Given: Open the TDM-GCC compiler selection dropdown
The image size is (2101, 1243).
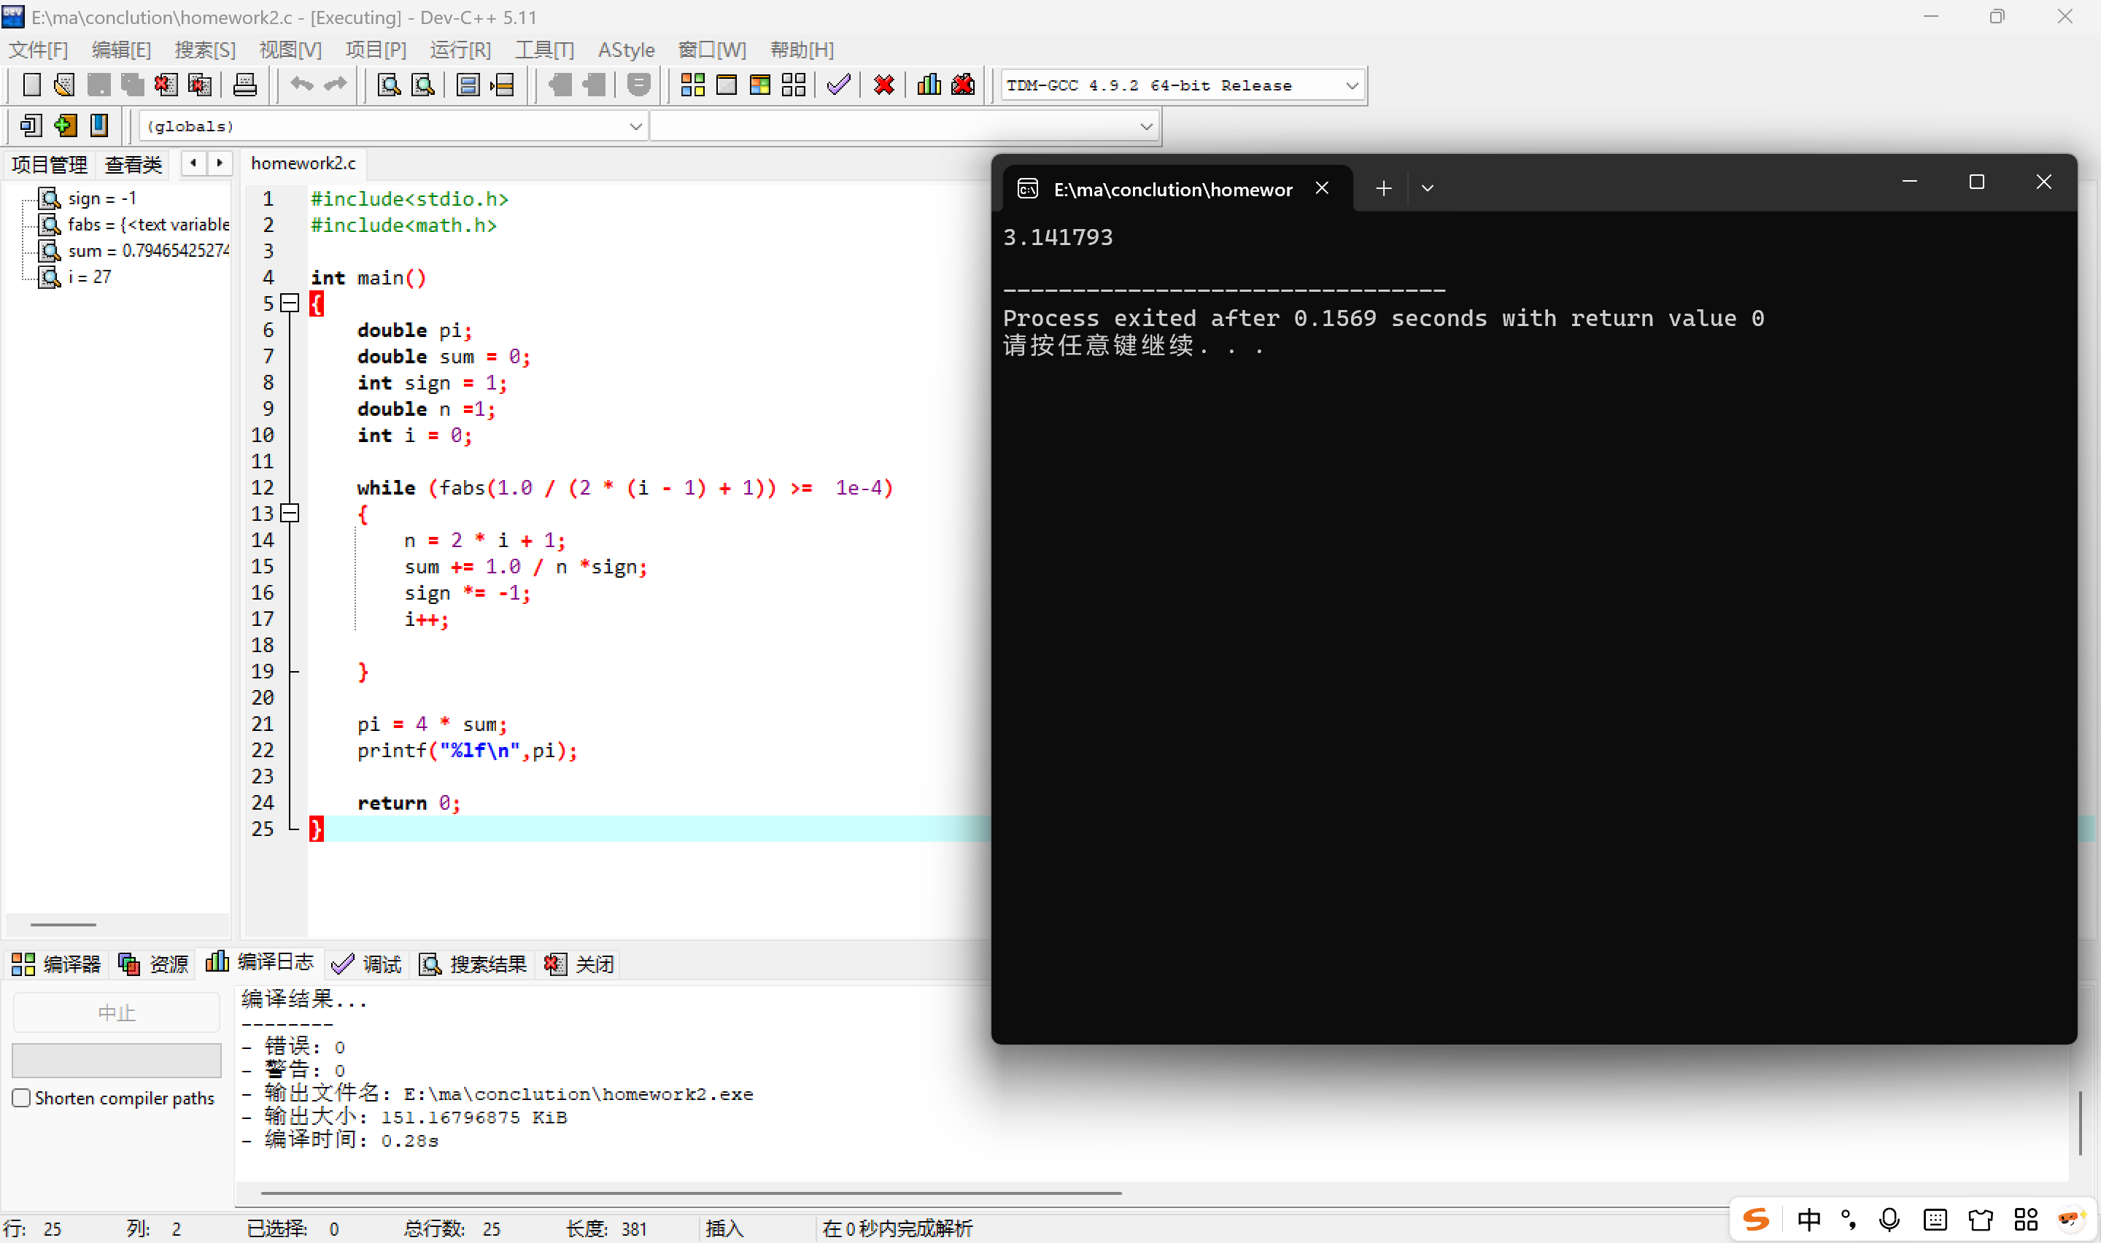Looking at the screenshot, I should 1351,85.
